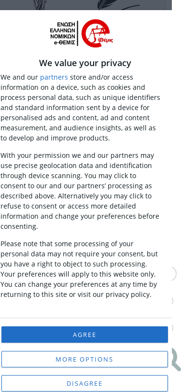Viewport: 181px width, 392px height.
Task: Click the paragraph starting 'With your permission'
Action: [x=80, y=191]
